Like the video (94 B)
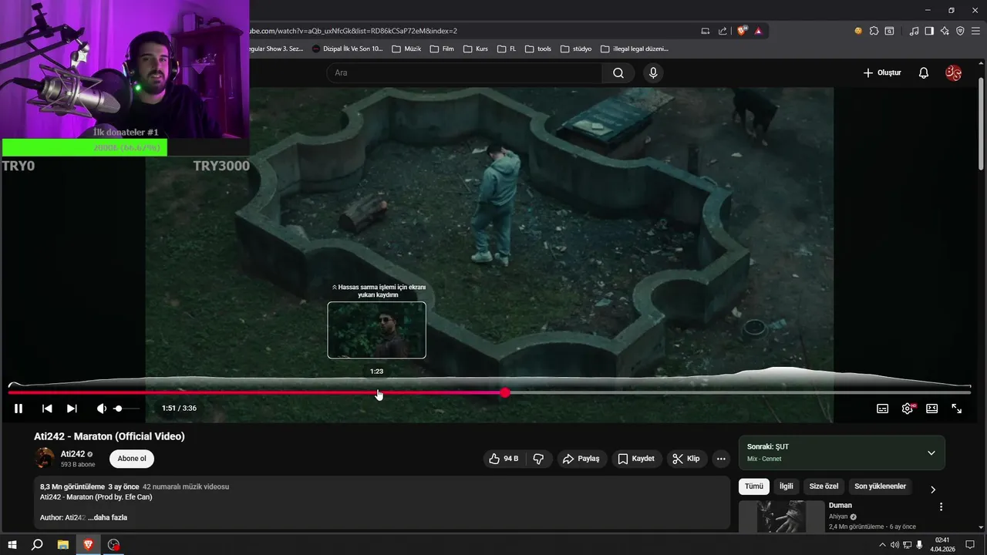This screenshot has height=555, width=987. click(x=503, y=459)
